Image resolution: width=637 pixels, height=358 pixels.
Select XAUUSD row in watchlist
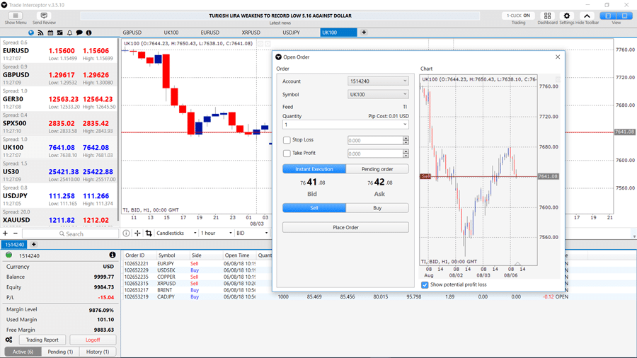[x=59, y=218]
